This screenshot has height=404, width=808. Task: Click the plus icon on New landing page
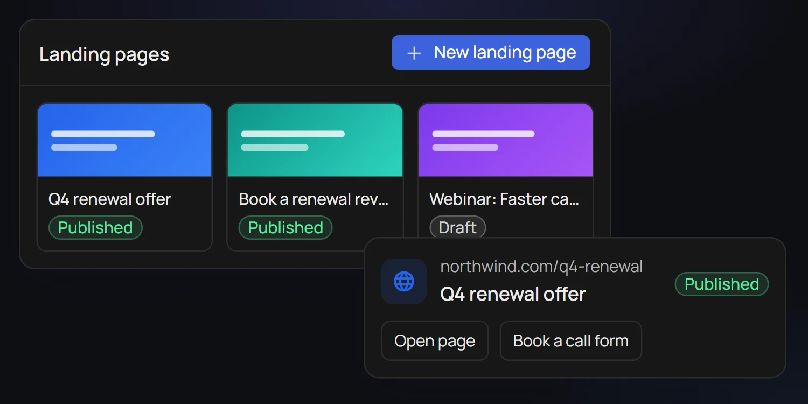tap(414, 53)
